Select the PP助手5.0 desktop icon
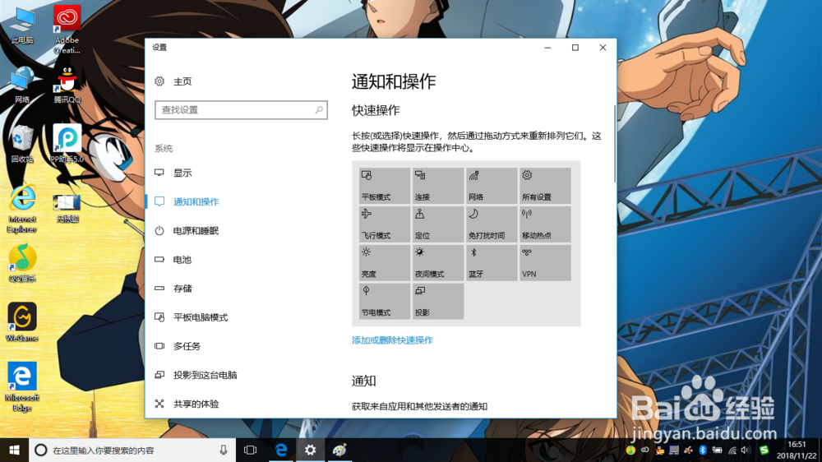The height and width of the screenshot is (462, 822). (x=67, y=143)
